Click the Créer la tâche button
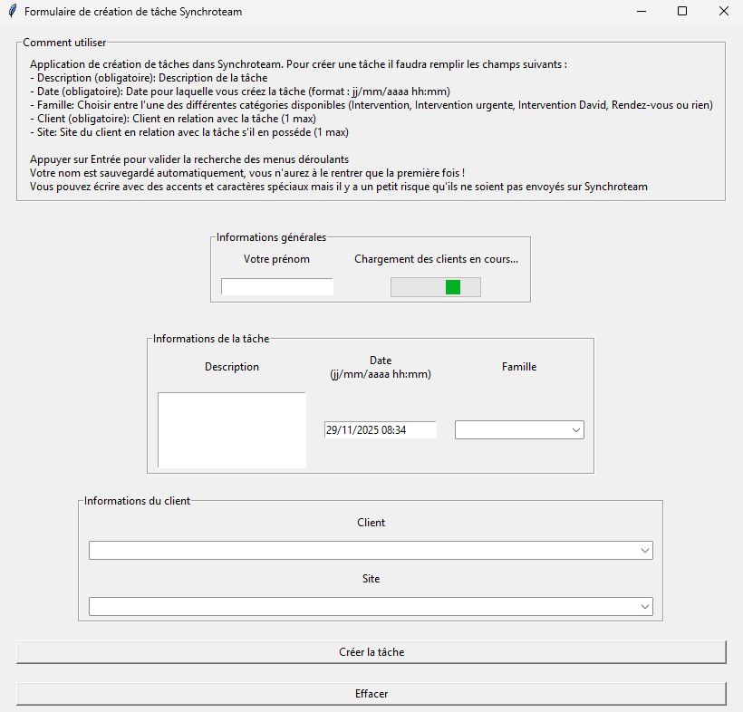Screen dimensions: 743x712 [x=371, y=652]
